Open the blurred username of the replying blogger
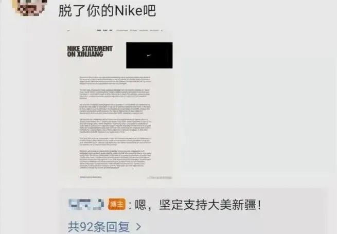Viewport: 337px width, 234px height. point(86,204)
